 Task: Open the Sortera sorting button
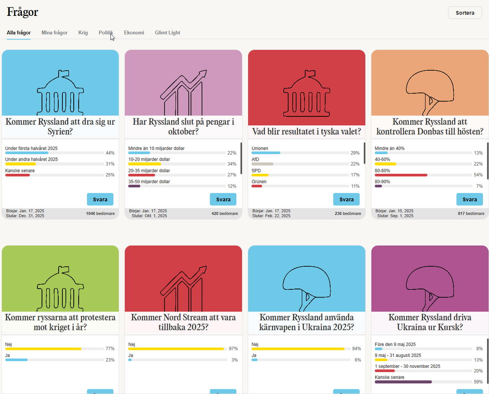click(x=465, y=13)
